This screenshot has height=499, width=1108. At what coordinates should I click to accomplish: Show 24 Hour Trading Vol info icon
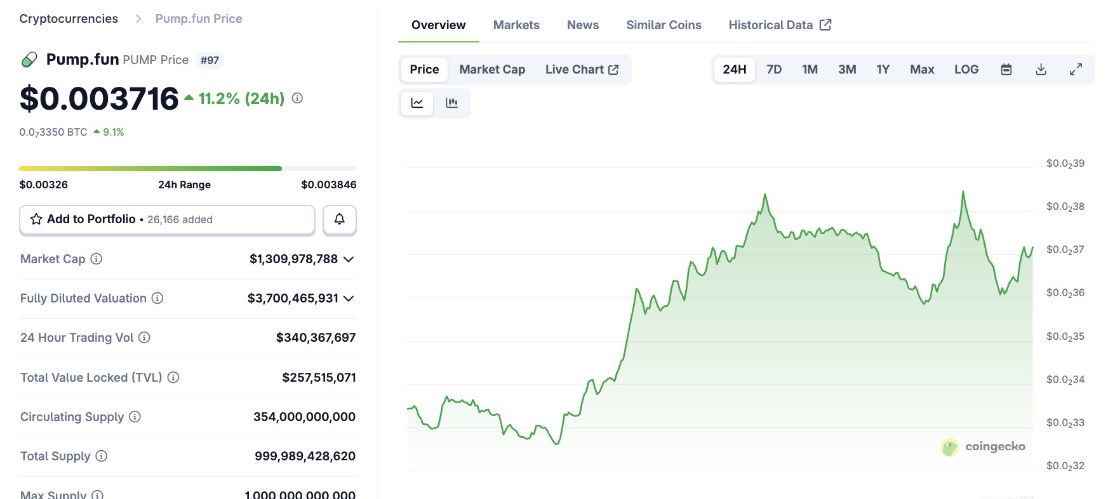click(145, 337)
